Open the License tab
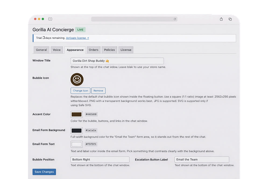The height and width of the screenshot is (179, 269). (x=126, y=50)
